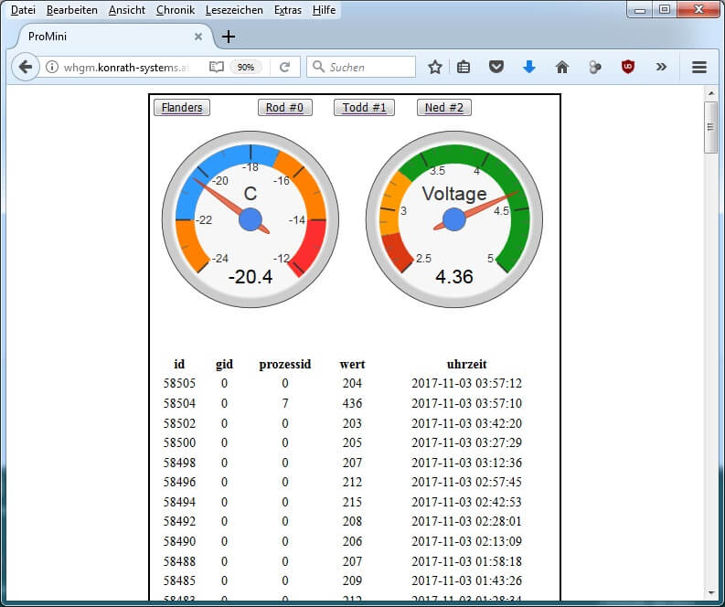Viewport: 725px width, 607px height.
Task: Bookmark this page with the star icon
Action: (x=435, y=67)
